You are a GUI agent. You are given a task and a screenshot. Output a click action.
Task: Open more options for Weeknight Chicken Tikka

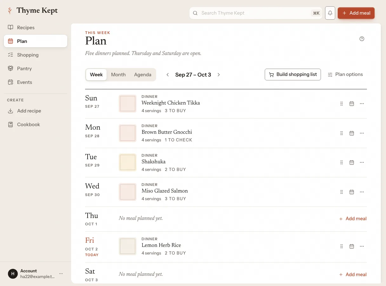[362, 104]
